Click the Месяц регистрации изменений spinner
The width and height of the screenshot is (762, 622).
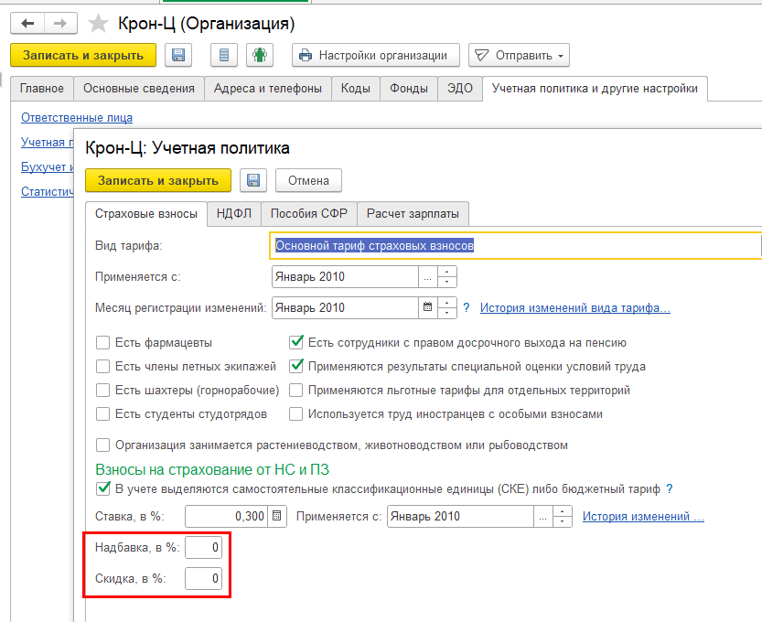(447, 307)
